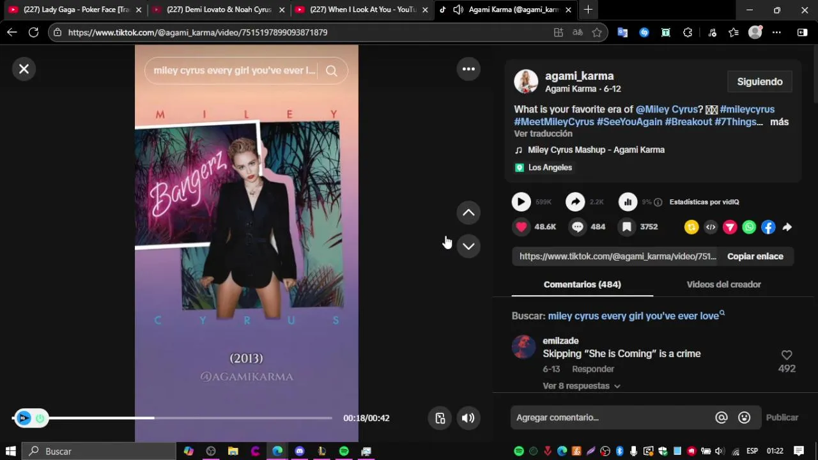Open Edge settings and more menu
The width and height of the screenshot is (818, 460).
[x=776, y=32]
